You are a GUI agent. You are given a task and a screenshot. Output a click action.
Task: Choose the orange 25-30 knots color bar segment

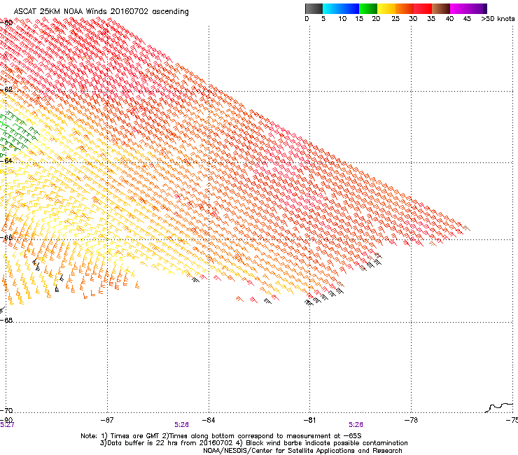[x=405, y=8]
